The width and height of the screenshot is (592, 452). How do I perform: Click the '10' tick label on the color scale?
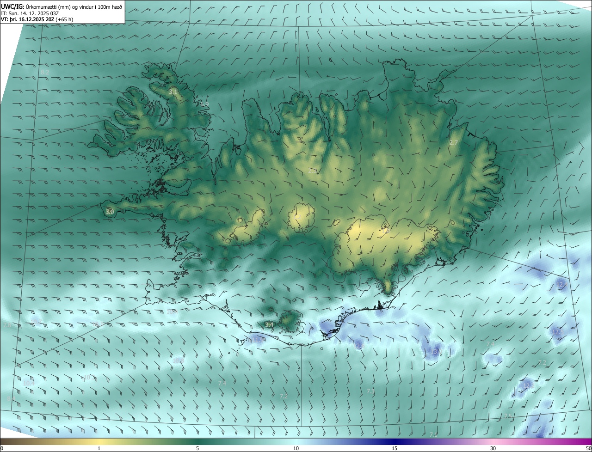tap(296, 448)
